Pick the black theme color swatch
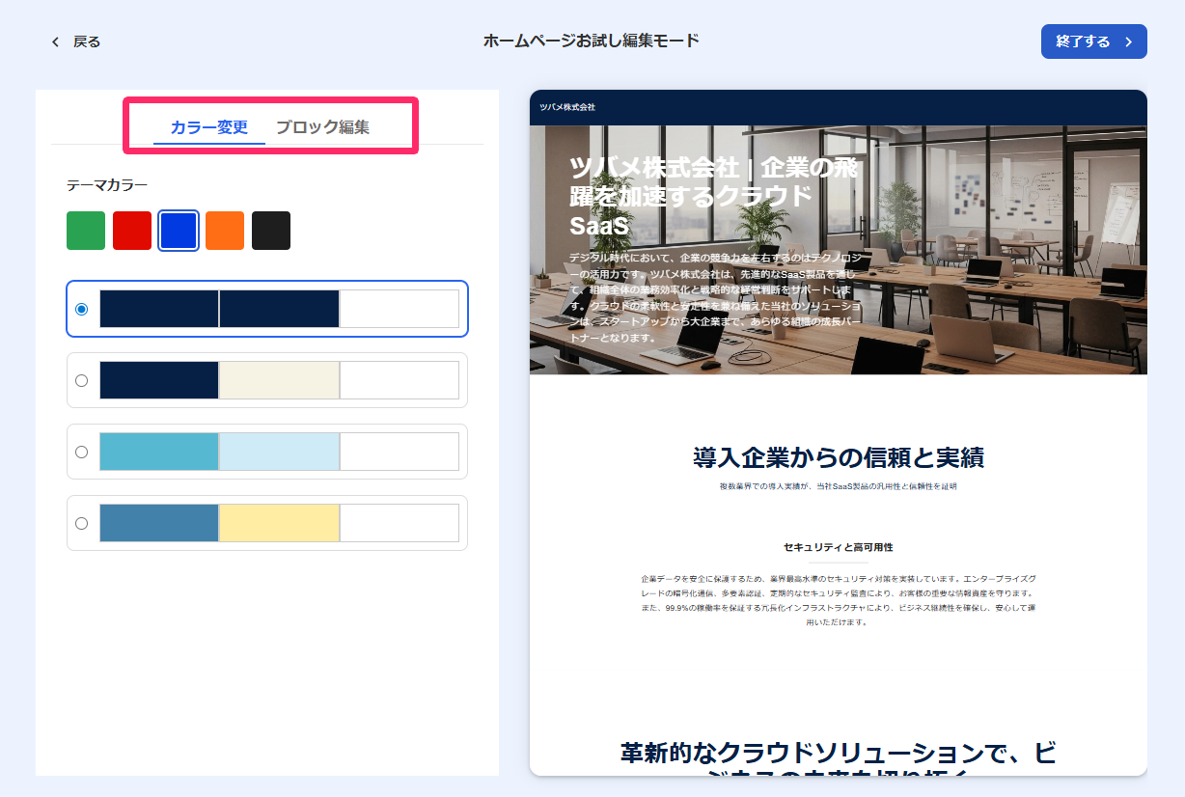Viewport: 1185px width, 797px height. pyautogui.click(x=271, y=231)
